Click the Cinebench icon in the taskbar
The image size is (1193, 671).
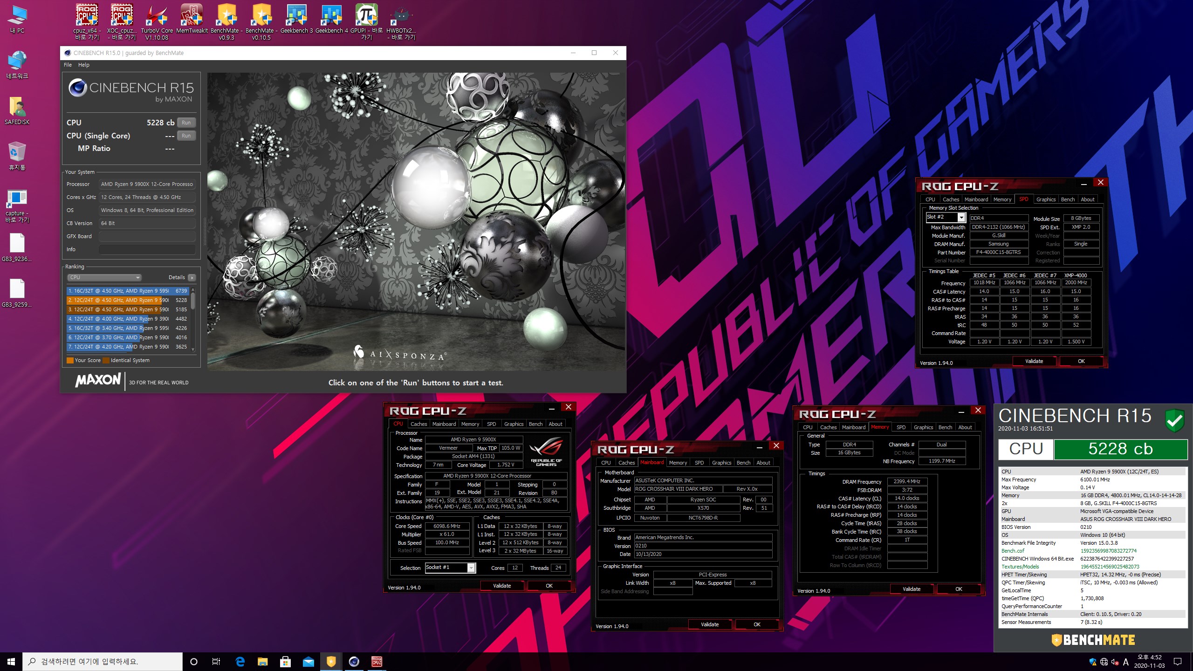354,661
